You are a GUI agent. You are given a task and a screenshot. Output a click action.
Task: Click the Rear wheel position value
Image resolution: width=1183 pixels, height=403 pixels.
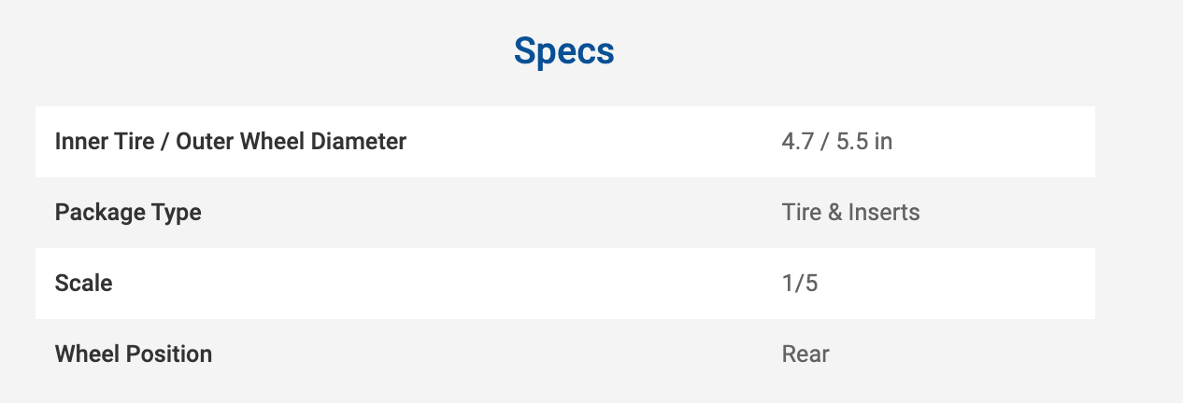[805, 354]
